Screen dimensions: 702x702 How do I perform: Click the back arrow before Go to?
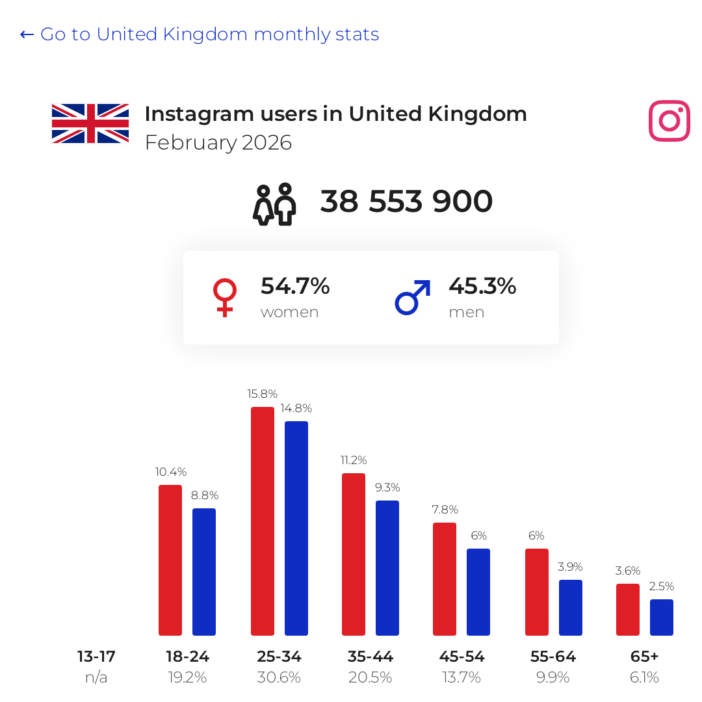click(x=27, y=34)
